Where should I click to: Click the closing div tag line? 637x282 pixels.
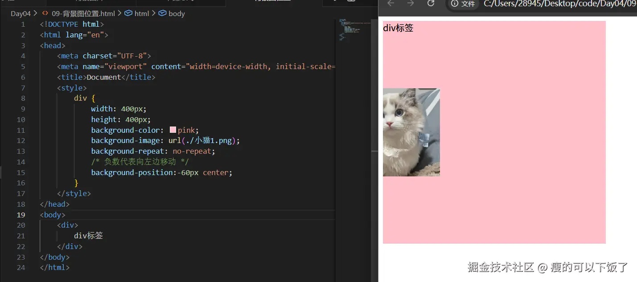pos(70,246)
